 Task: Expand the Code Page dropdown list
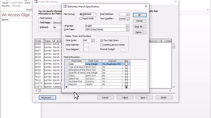[x=127, y=30]
